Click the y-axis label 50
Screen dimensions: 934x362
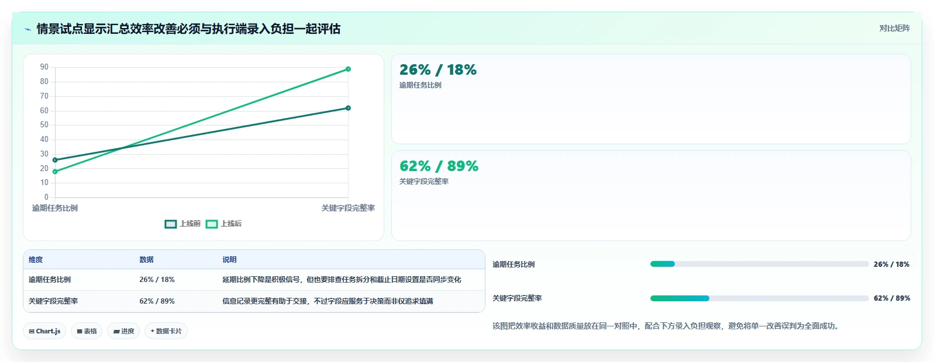pos(44,125)
